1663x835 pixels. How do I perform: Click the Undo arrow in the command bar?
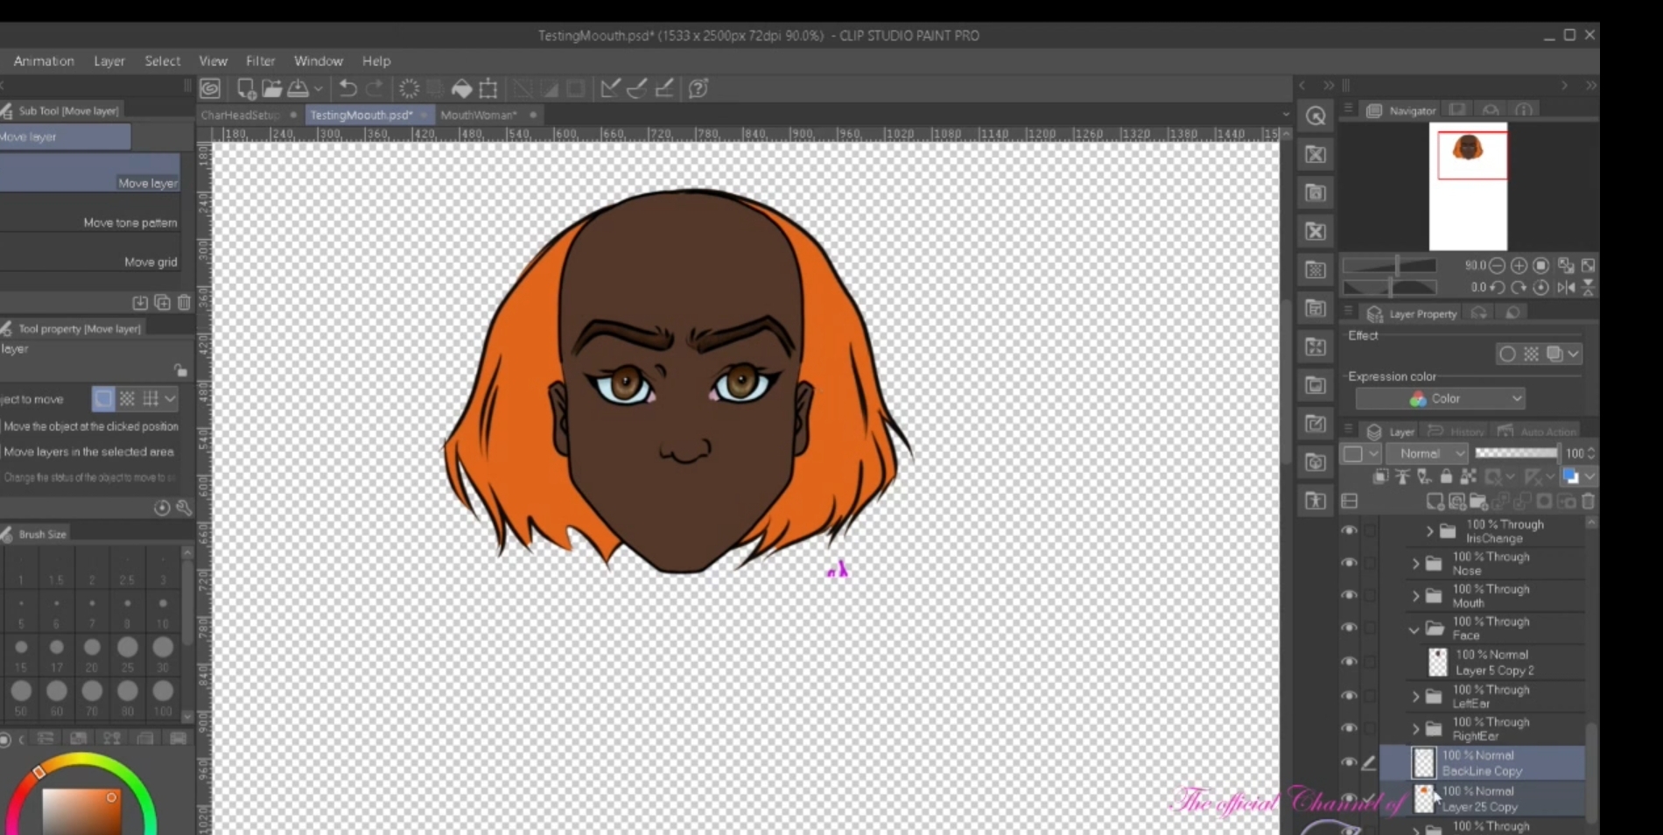347,88
